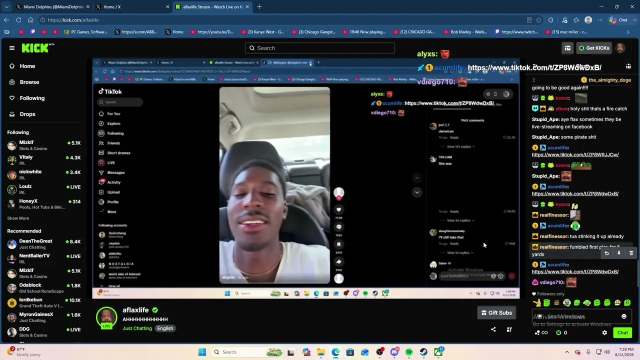Open the Copilot Chat button

618,20
